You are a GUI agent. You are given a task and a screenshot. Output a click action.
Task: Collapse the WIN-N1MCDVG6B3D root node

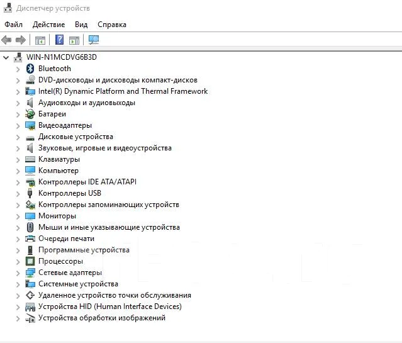(6, 58)
